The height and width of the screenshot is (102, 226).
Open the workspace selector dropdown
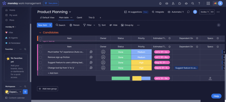click(x=14, y=92)
